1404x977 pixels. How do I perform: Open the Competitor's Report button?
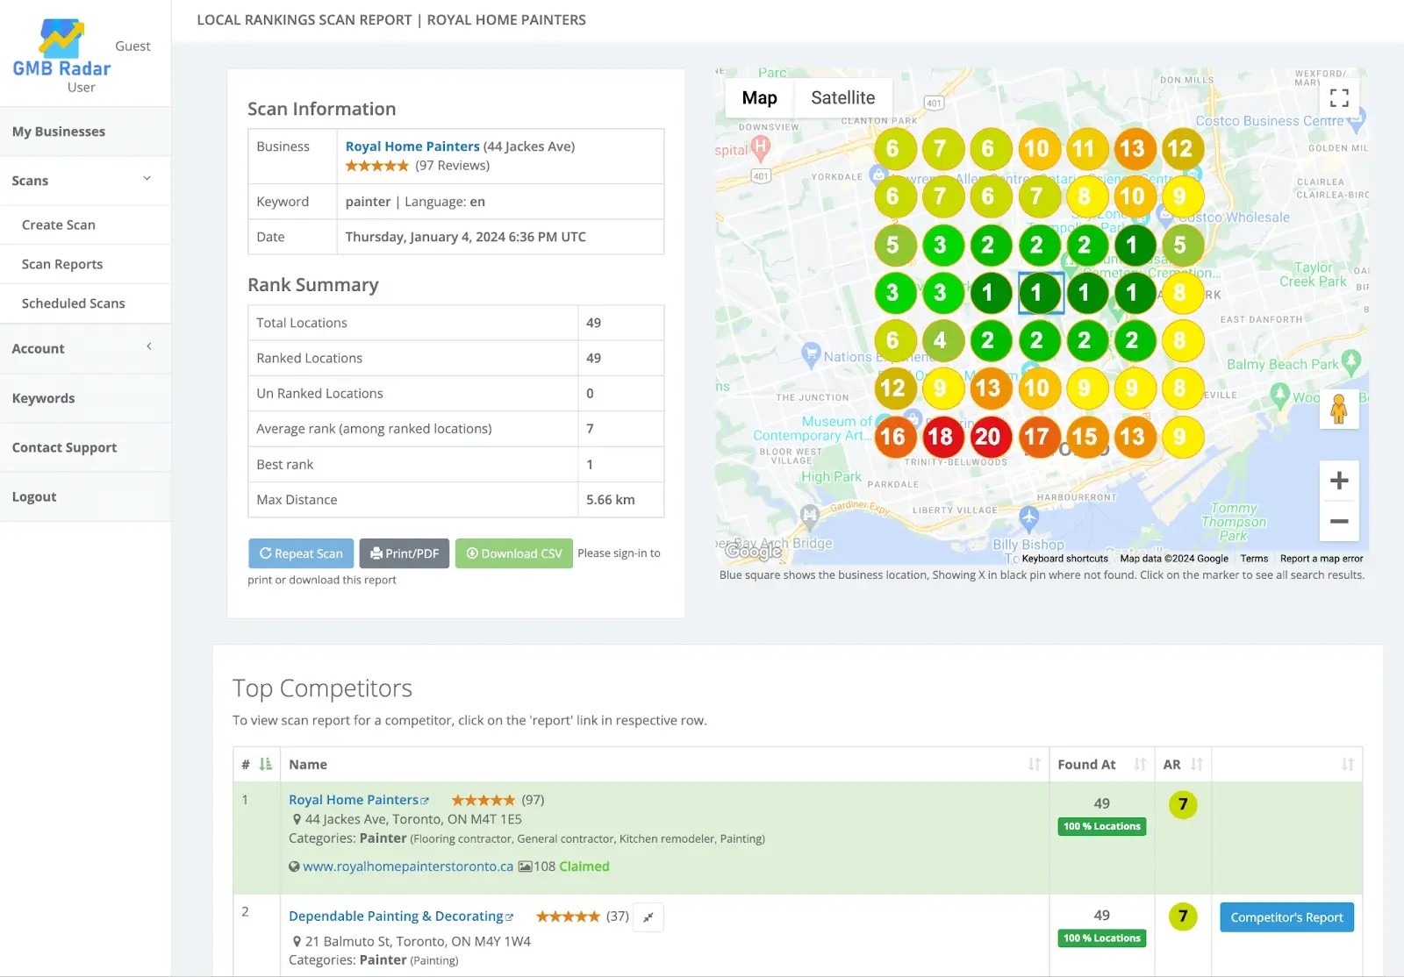[x=1286, y=917]
